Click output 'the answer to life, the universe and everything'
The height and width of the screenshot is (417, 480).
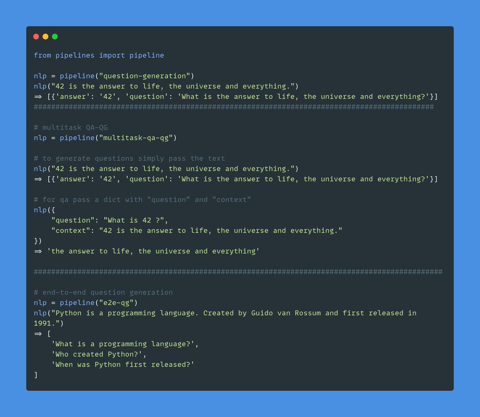[153, 251]
